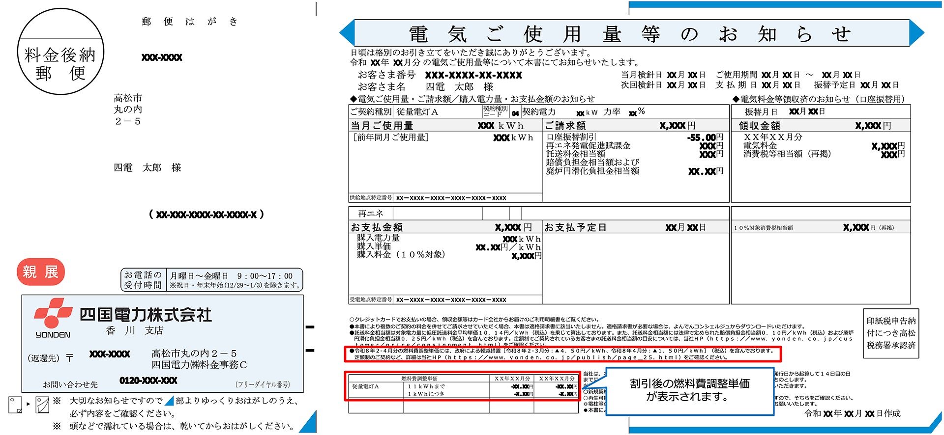Select the 0120-XXX-XXX inquiry phone number
The width and height of the screenshot is (944, 435).
[x=148, y=381]
